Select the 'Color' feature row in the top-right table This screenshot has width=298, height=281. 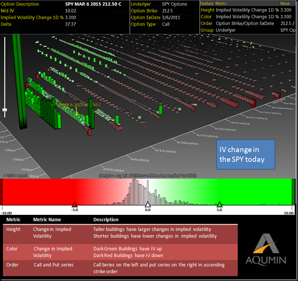(247, 17)
